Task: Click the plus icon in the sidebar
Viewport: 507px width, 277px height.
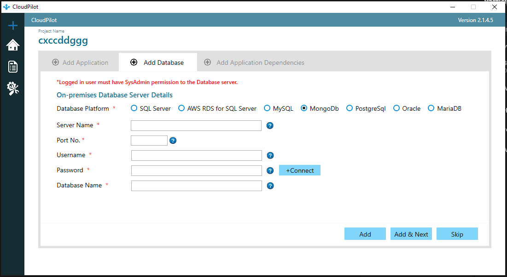Action: [x=13, y=25]
